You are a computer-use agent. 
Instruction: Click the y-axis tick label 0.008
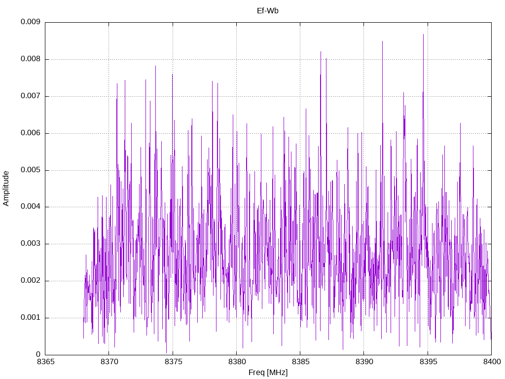tap(31, 59)
